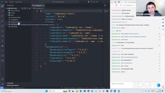
Task: Open Run and Debug in the activity bar
Action: (2, 21)
